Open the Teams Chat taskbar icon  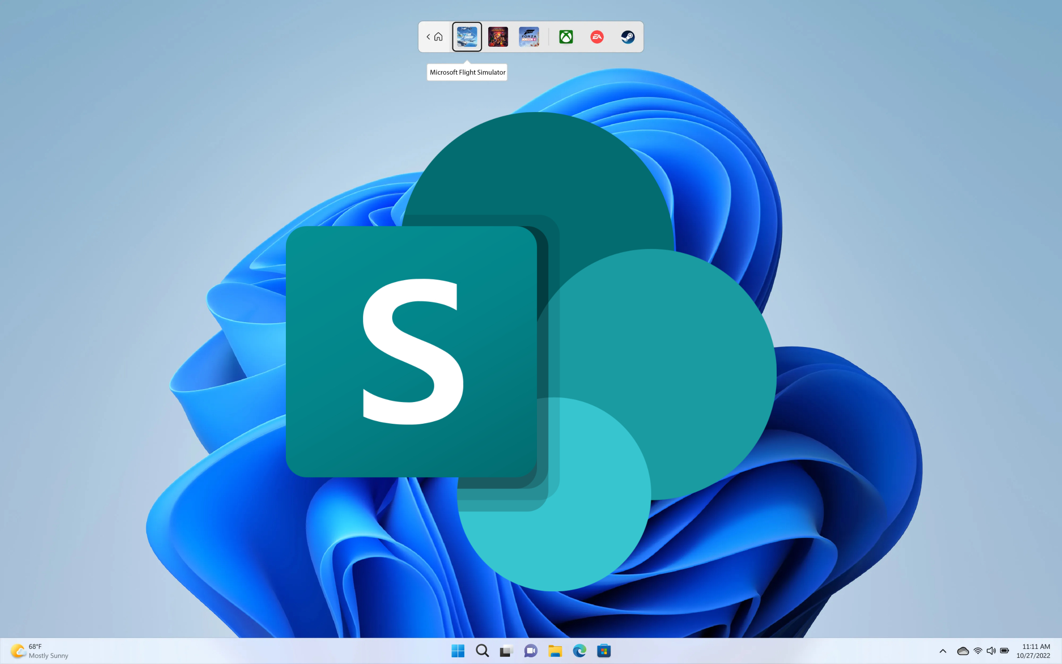coord(531,651)
